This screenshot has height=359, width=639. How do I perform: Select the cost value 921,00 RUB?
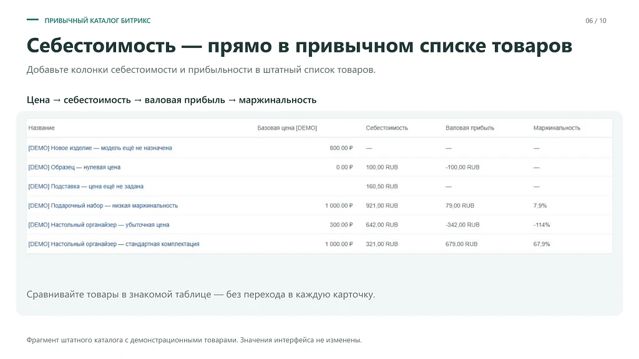(382, 206)
